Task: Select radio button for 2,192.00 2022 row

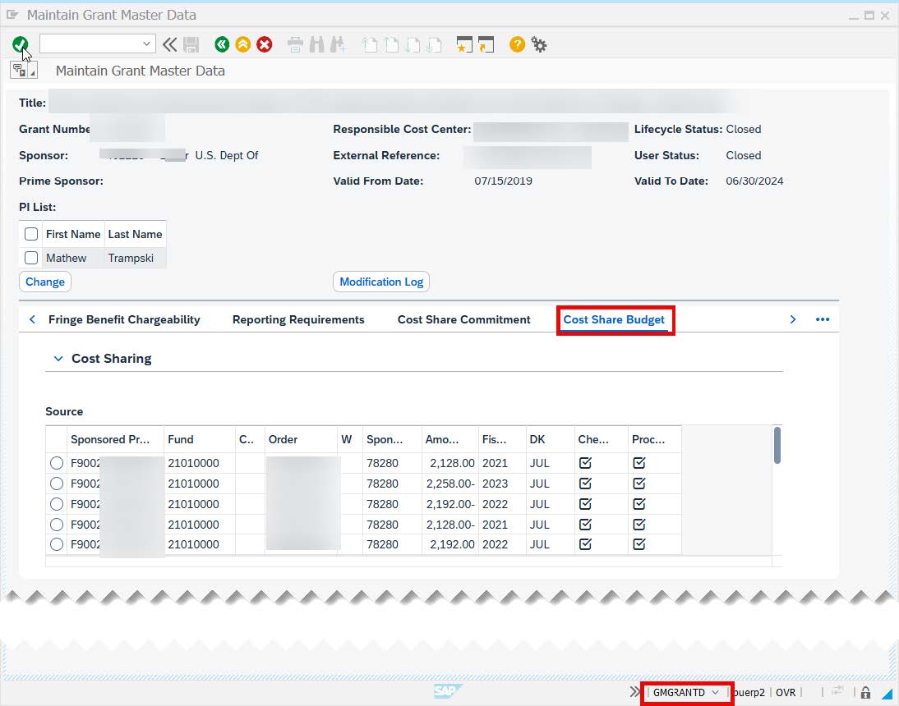Action: (x=56, y=544)
